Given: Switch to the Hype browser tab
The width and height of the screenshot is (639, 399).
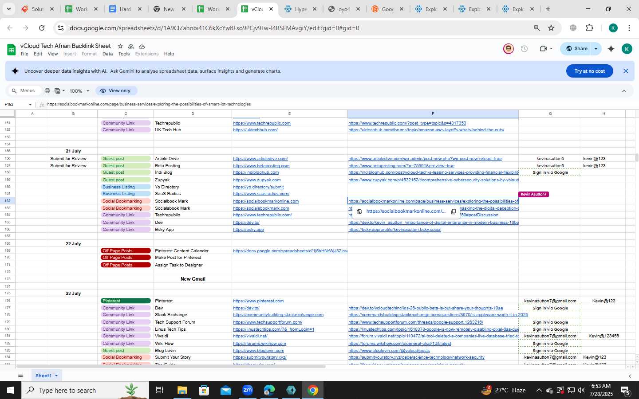Looking at the screenshot, I should click(x=300, y=9).
